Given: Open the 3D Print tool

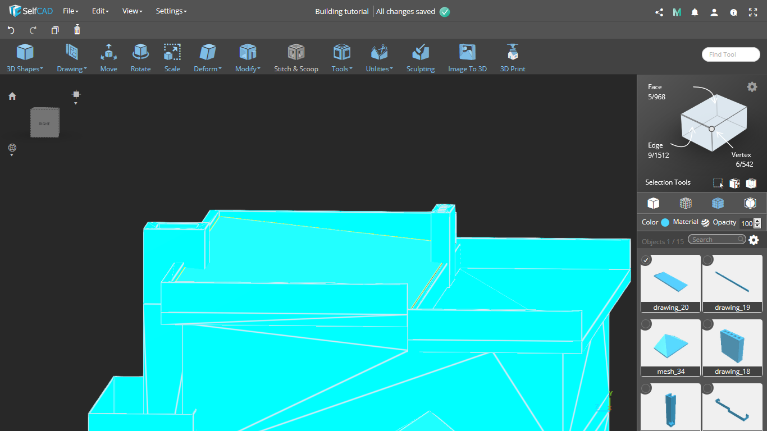Looking at the screenshot, I should coord(513,58).
